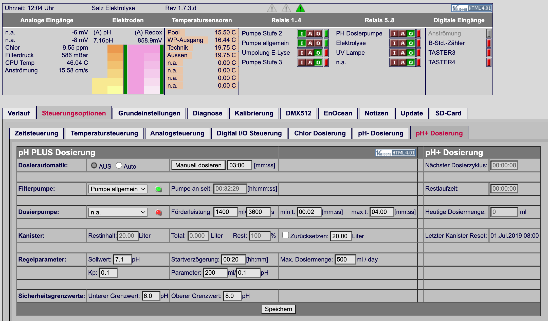The image size is (548, 321).
Task: Turn on PH Dosierpumpe with the I button
Action: click(x=394, y=33)
